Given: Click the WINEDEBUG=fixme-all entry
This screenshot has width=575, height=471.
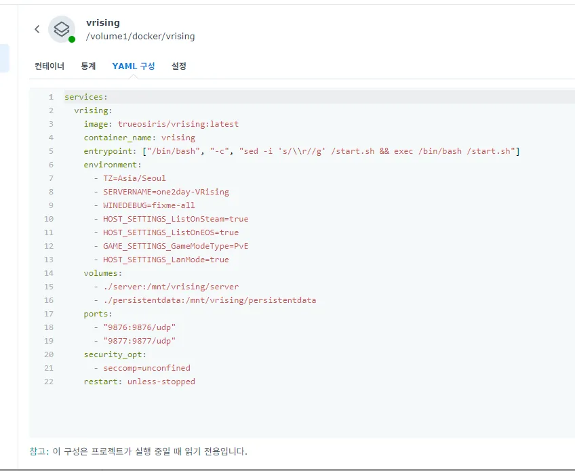Looking at the screenshot, I should (149, 205).
